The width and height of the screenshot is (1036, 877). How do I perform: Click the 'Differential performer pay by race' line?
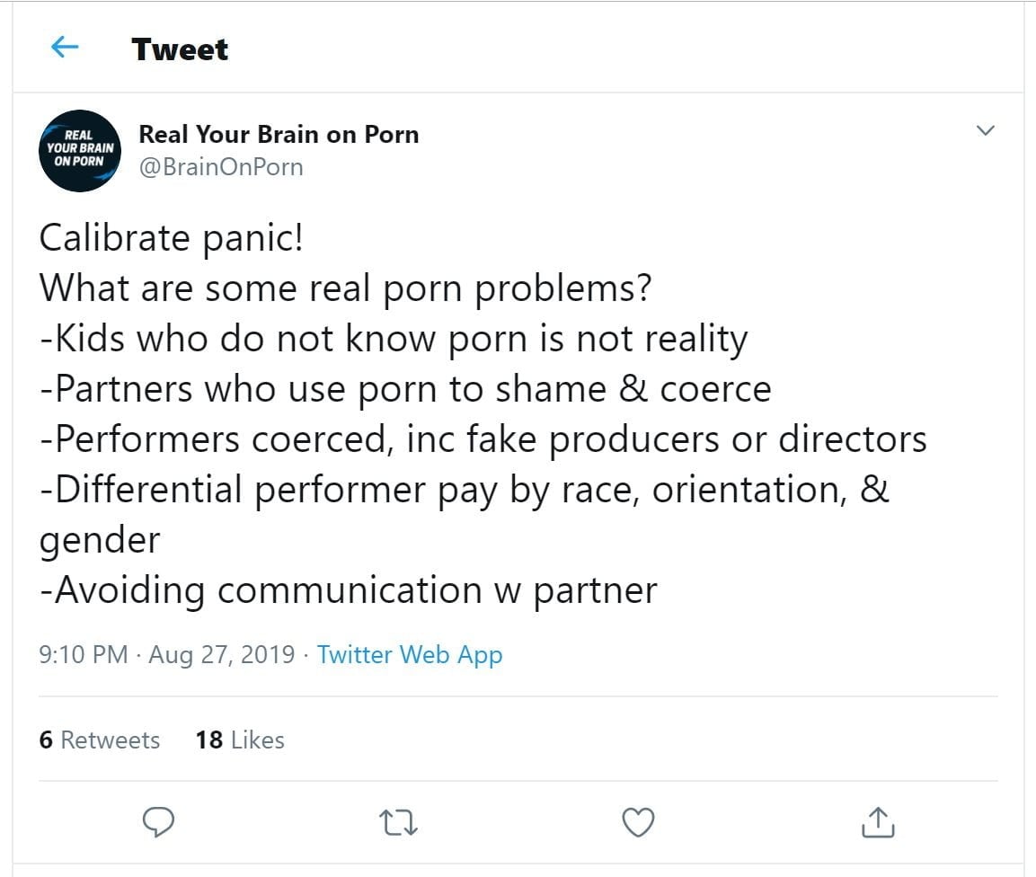464,491
